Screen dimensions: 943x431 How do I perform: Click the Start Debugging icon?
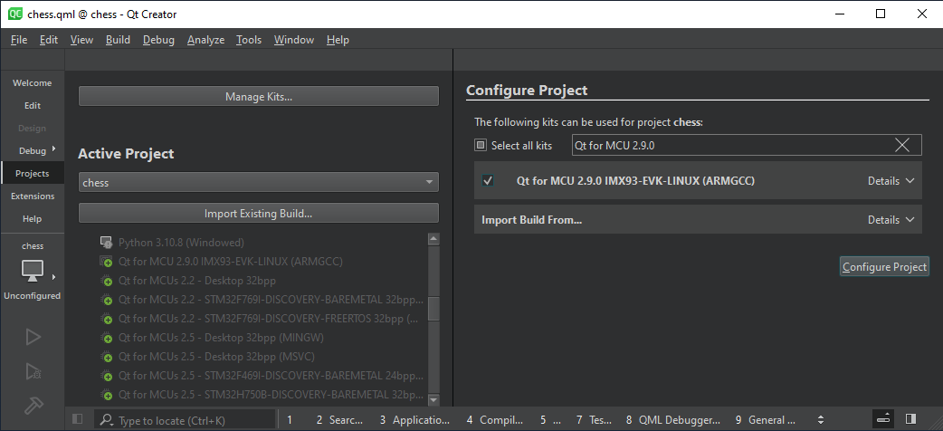tap(33, 370)
